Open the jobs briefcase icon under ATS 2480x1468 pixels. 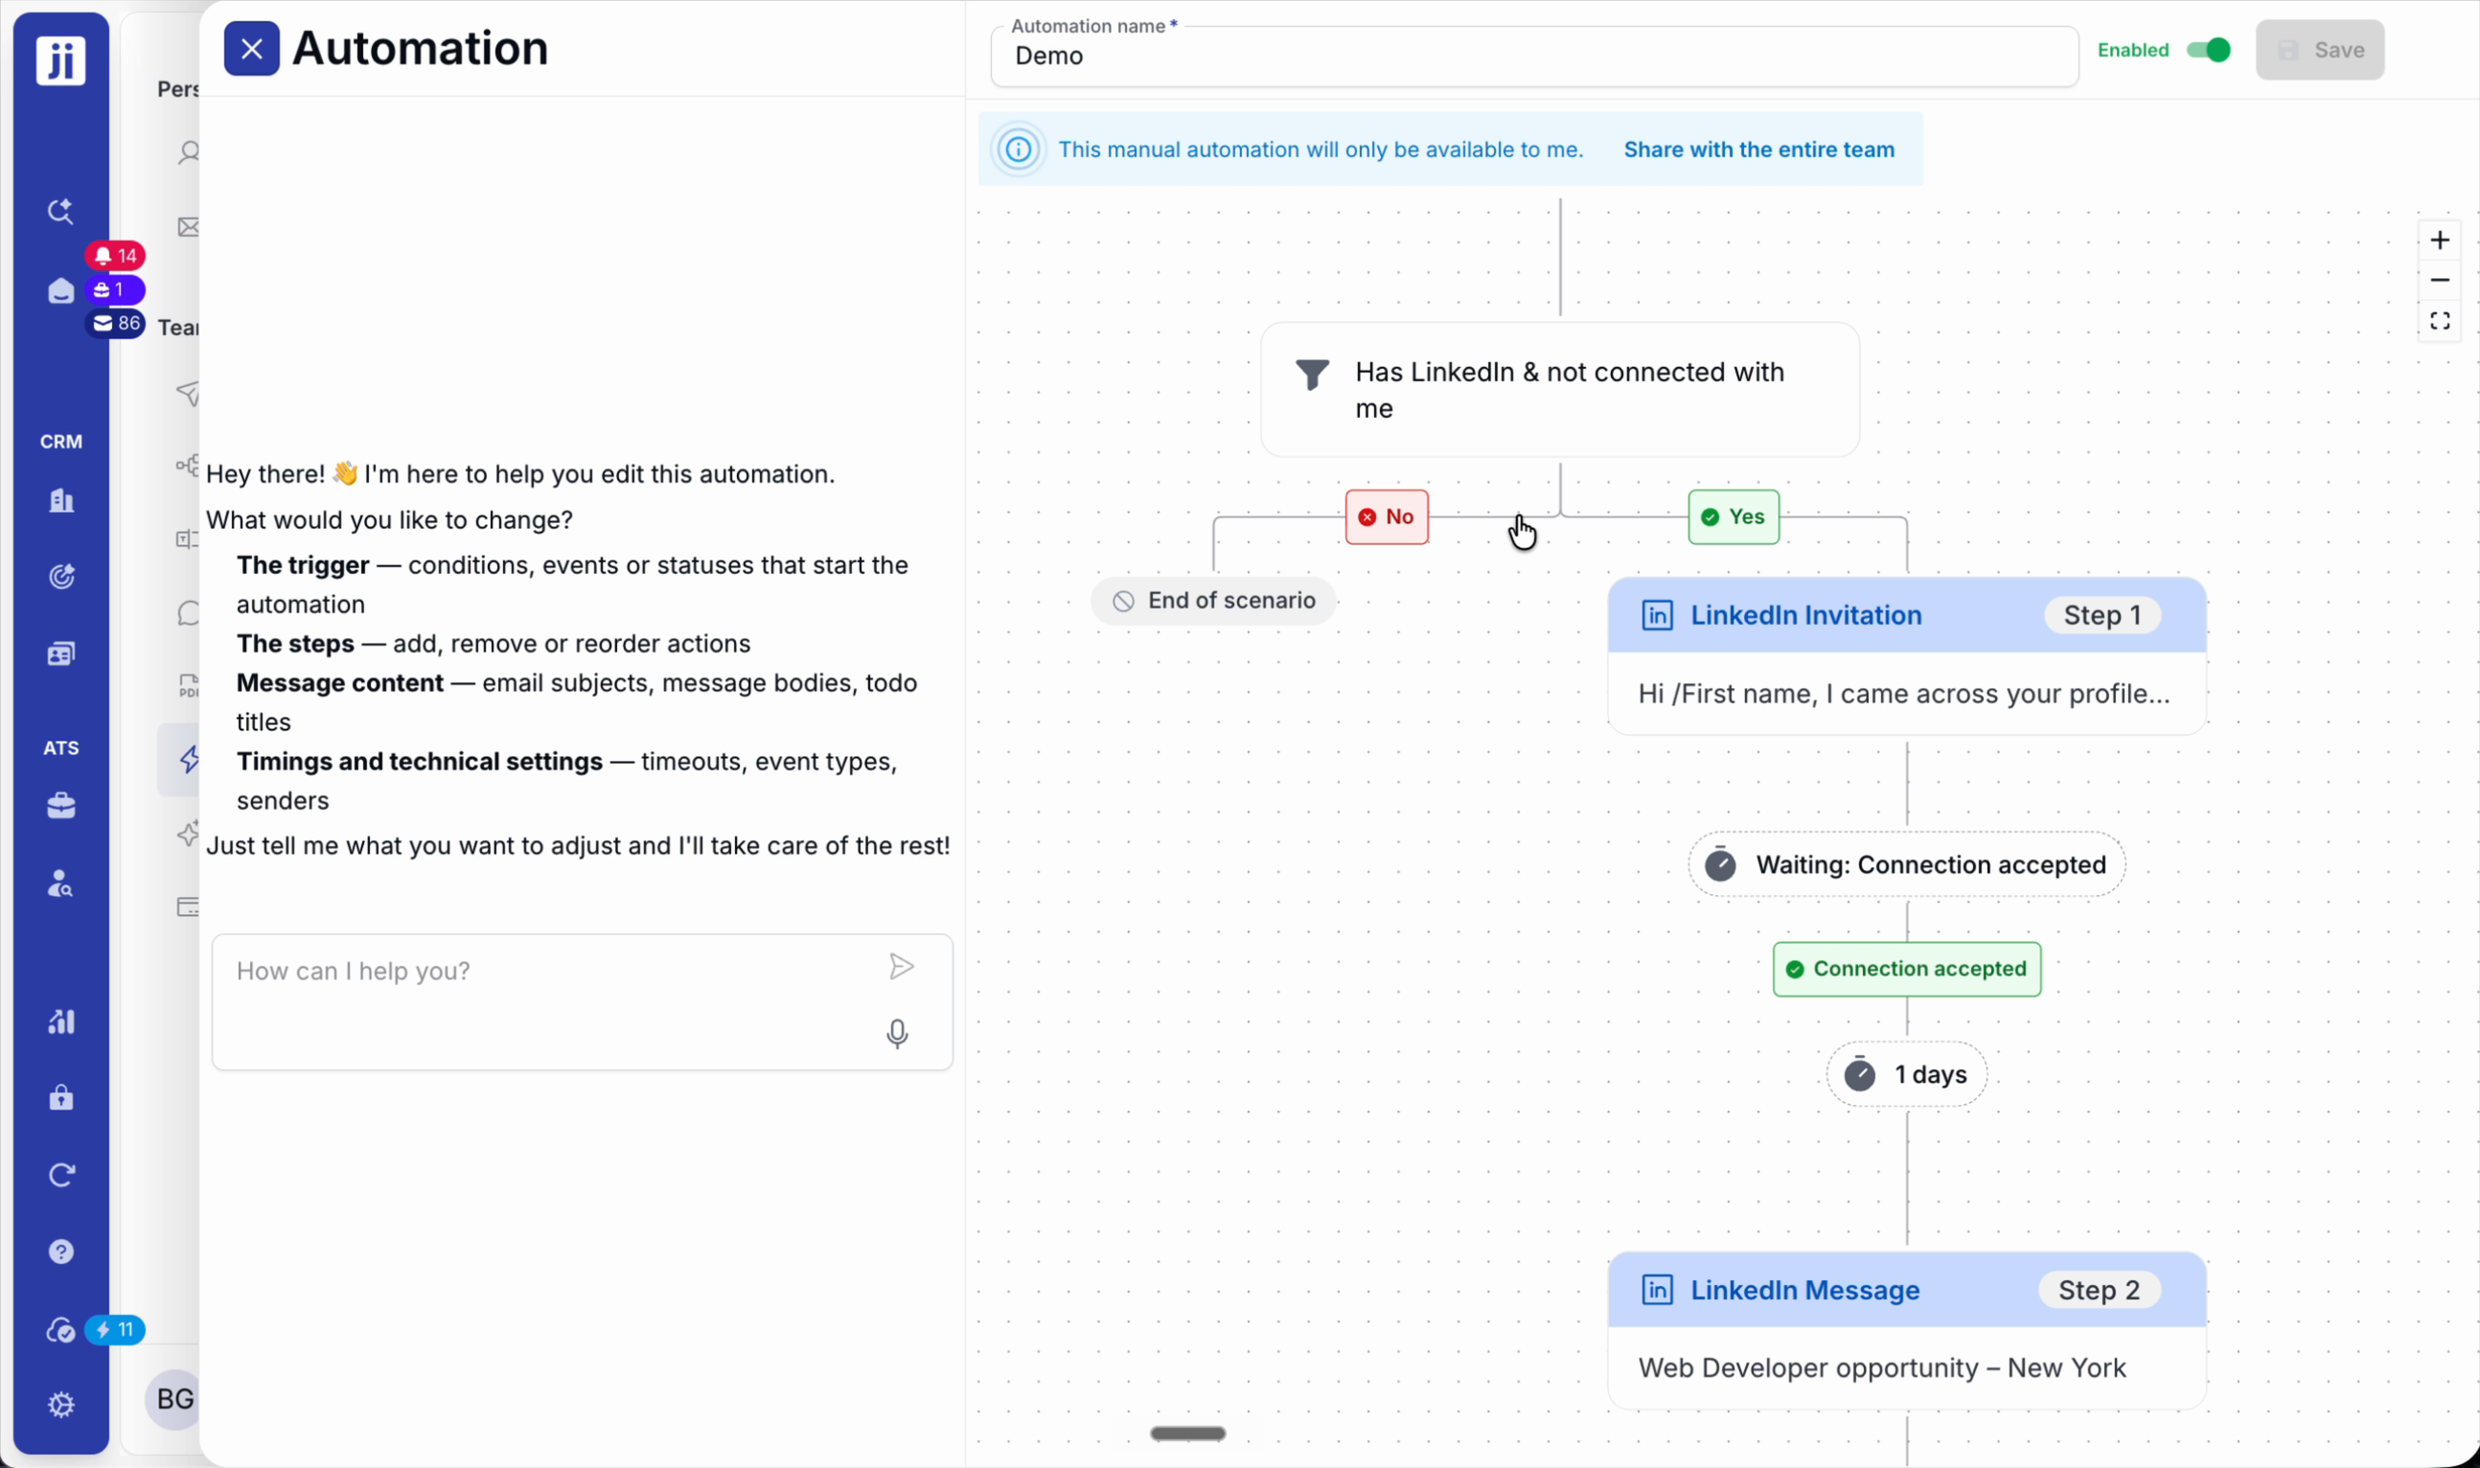click(61, 805)
